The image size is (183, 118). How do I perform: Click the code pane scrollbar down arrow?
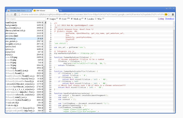(x=174, y=112)
